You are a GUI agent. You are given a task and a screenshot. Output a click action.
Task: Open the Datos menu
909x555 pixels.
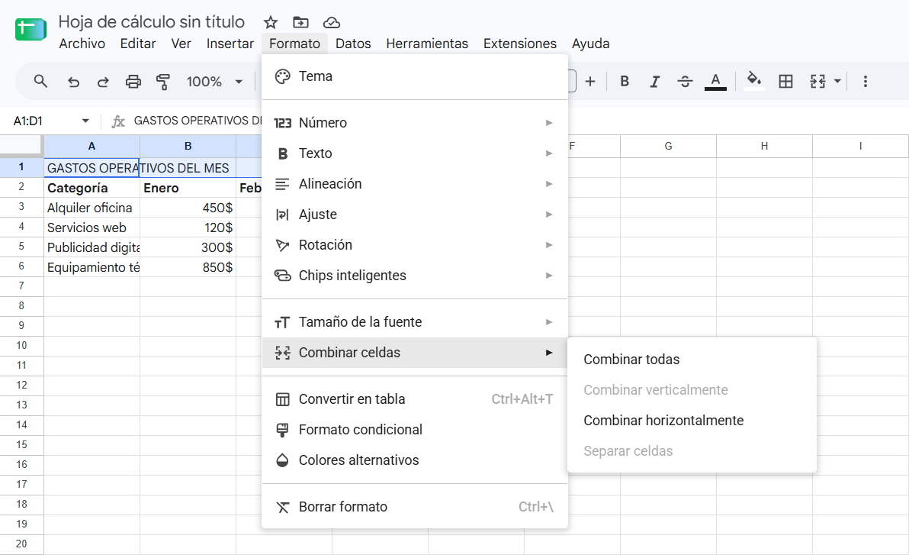353,44
